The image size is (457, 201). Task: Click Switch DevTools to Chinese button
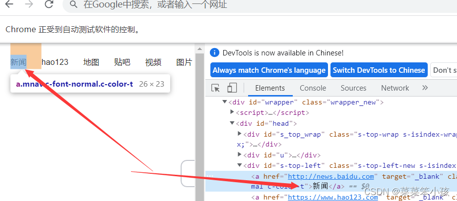(x=379, y=70)
